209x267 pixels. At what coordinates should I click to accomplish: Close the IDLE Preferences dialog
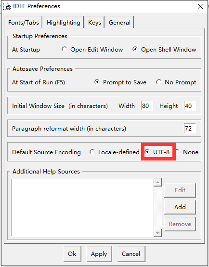pyautogui.click(x=200, y=6)
